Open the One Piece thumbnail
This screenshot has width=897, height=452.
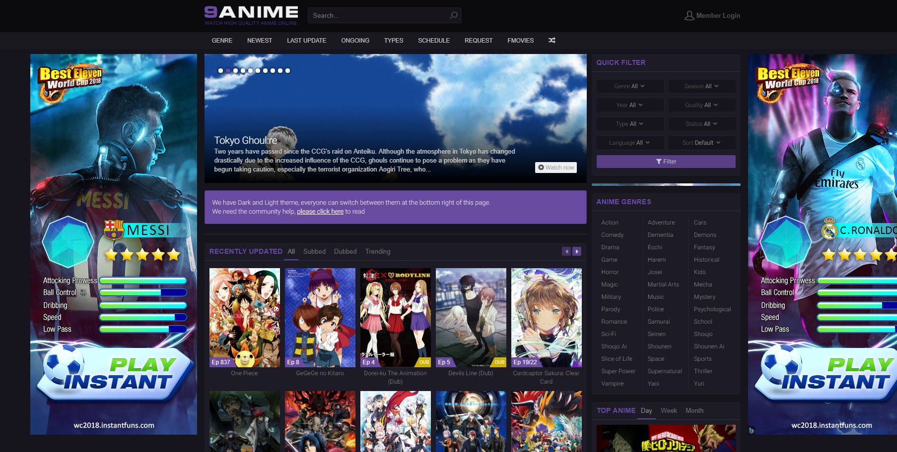coord(245,318)
